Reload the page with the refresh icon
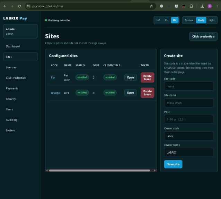 pos(19,6)
